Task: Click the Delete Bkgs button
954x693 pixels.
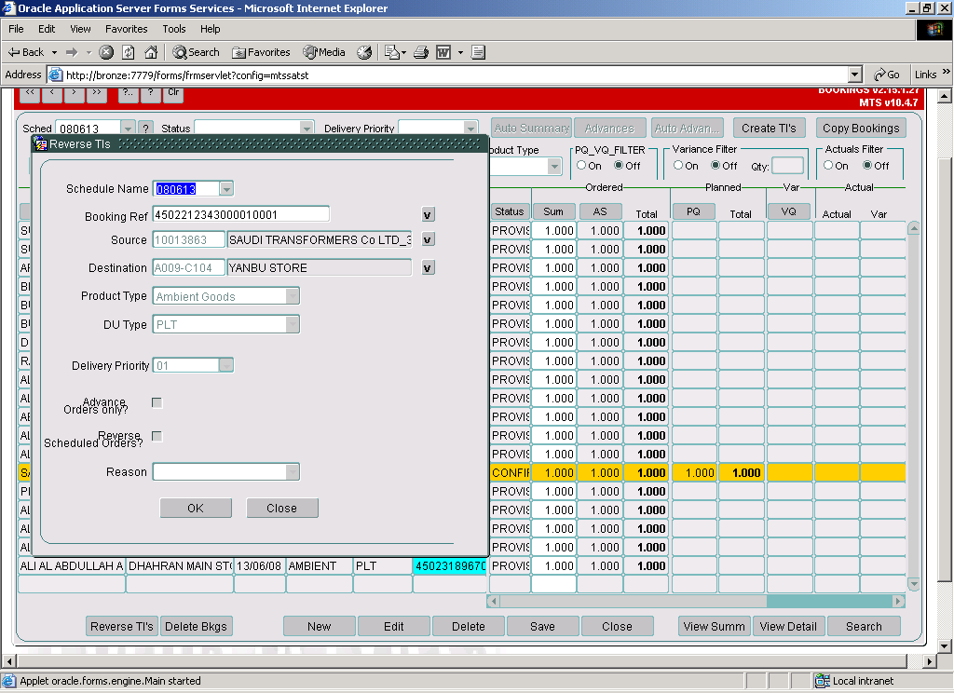Action: [196, 626]
